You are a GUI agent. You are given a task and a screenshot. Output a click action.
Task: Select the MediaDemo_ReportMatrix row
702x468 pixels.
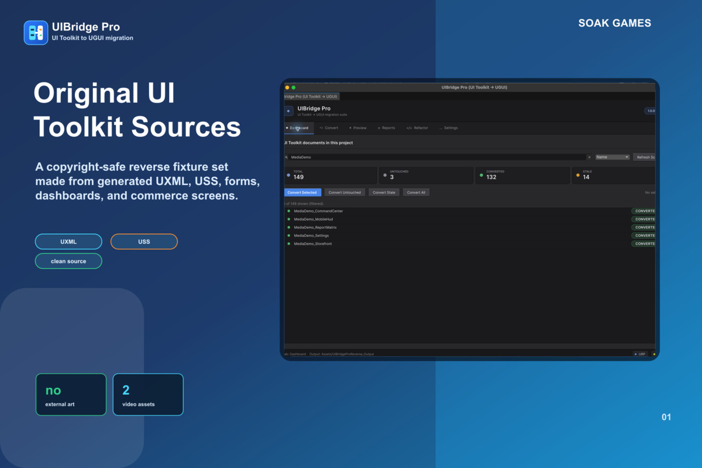470,228
